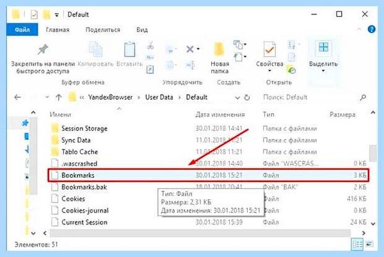Click the User Data breadcrumb
The width and height of the screenshot is (384, 257).
click(159, 97)
